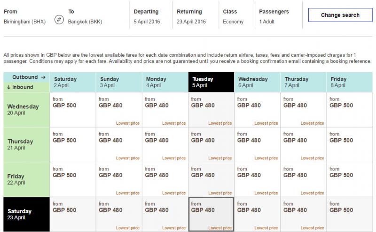Pick GBP 480 fare for Monday 4 April / Friday 22 April
This screenshot has height=232, width=376.
[x=165, y=180]
